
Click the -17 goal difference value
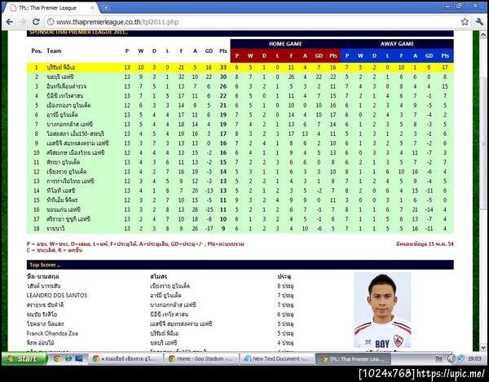click(209, 228)
